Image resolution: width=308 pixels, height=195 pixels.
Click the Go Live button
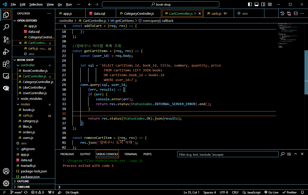pyautogui.click(x=271, y=192)
